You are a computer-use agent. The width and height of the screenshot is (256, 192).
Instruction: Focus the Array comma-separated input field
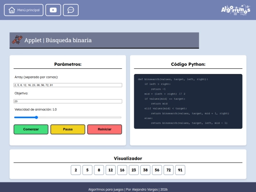click(x=68, y=85)
